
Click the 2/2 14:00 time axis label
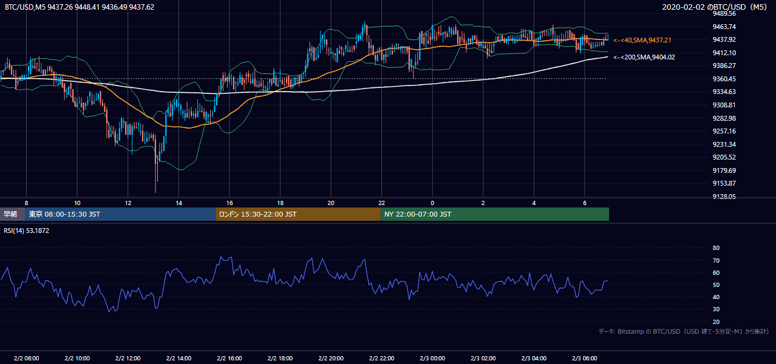179,359
